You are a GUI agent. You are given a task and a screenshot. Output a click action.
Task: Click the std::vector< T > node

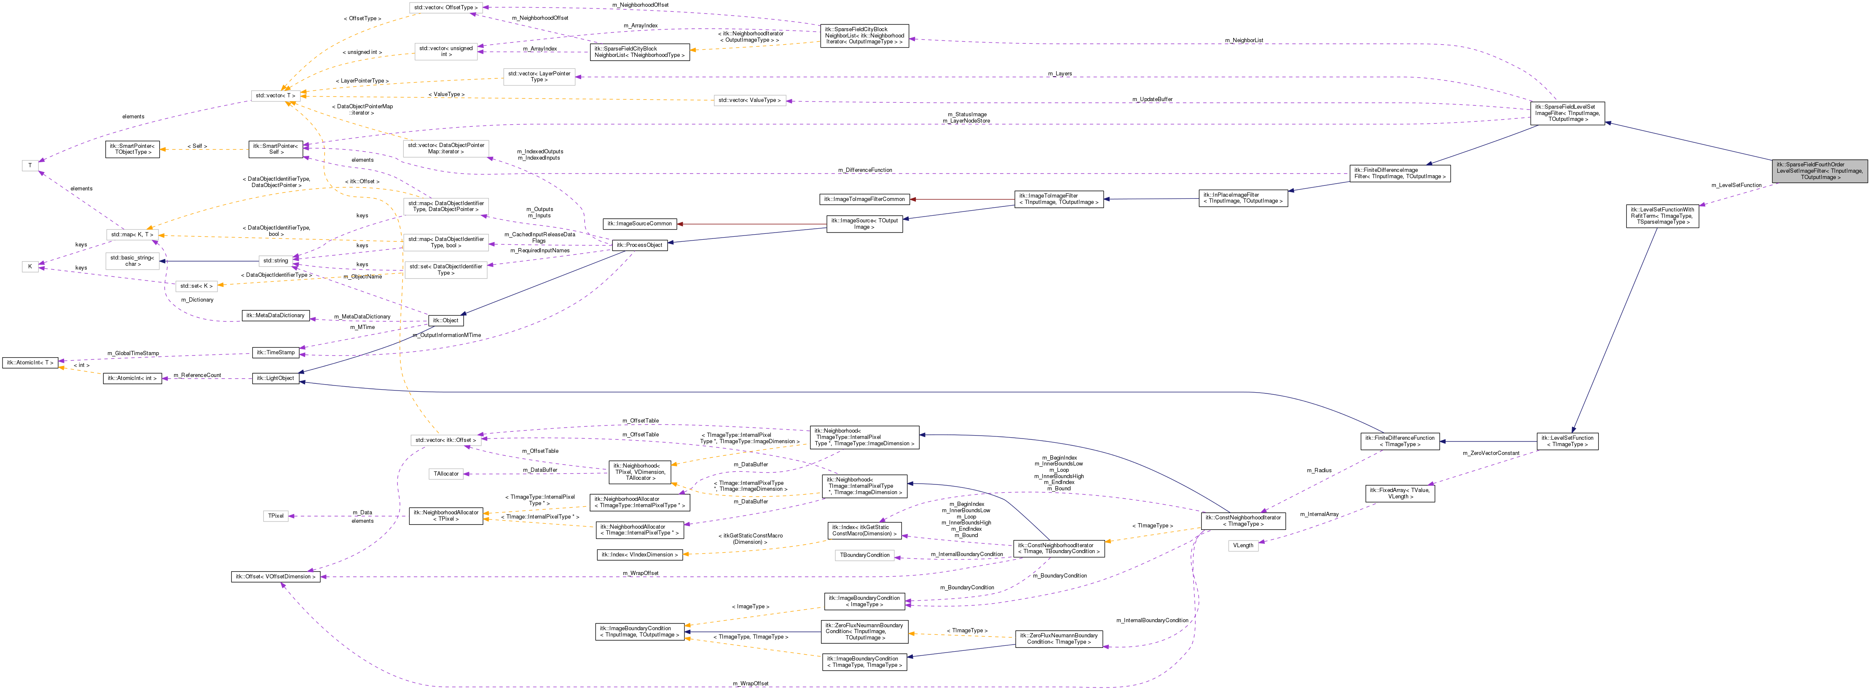(x=275, y=95)
